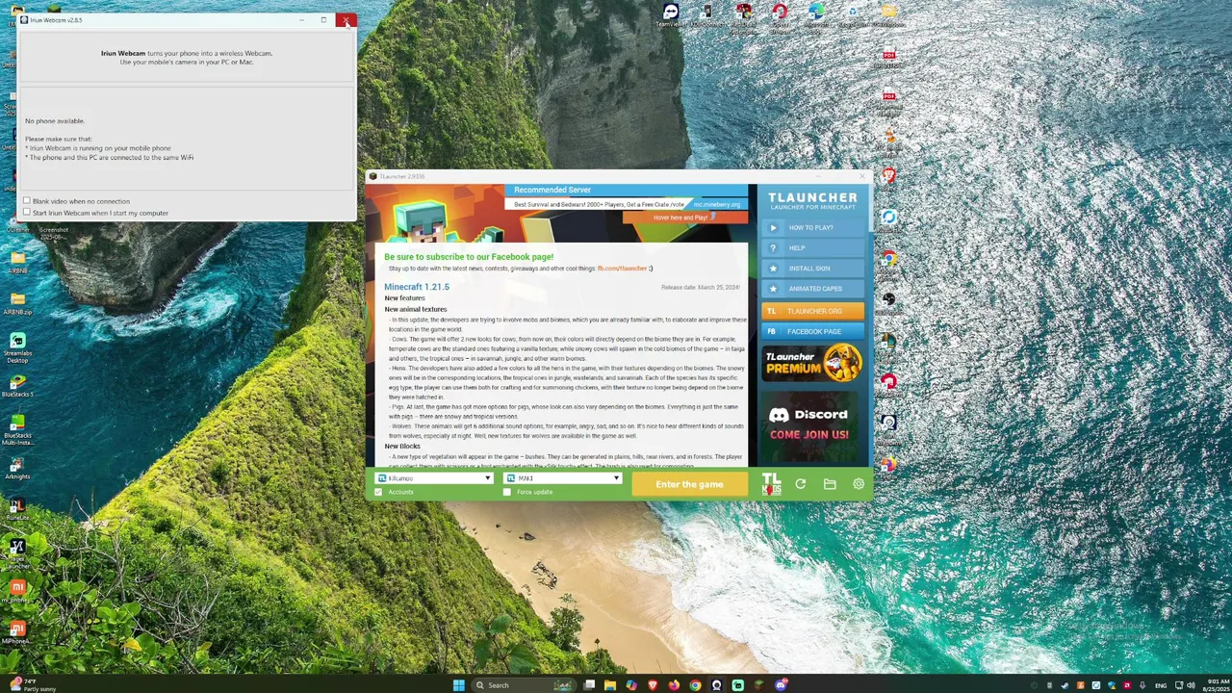Click the TLauncher Premium banner
The height and width of the screenshot is (693, 1232).
coord(812,364)
